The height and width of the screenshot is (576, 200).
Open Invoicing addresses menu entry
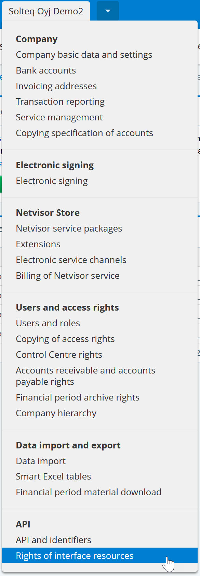coord(56,86)
